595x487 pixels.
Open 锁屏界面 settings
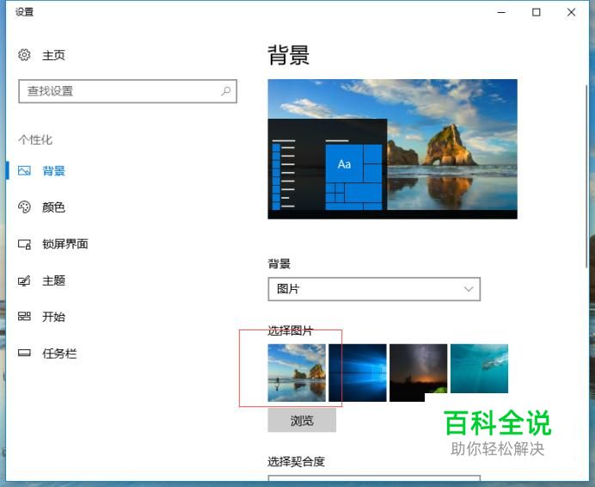[64, 243]
